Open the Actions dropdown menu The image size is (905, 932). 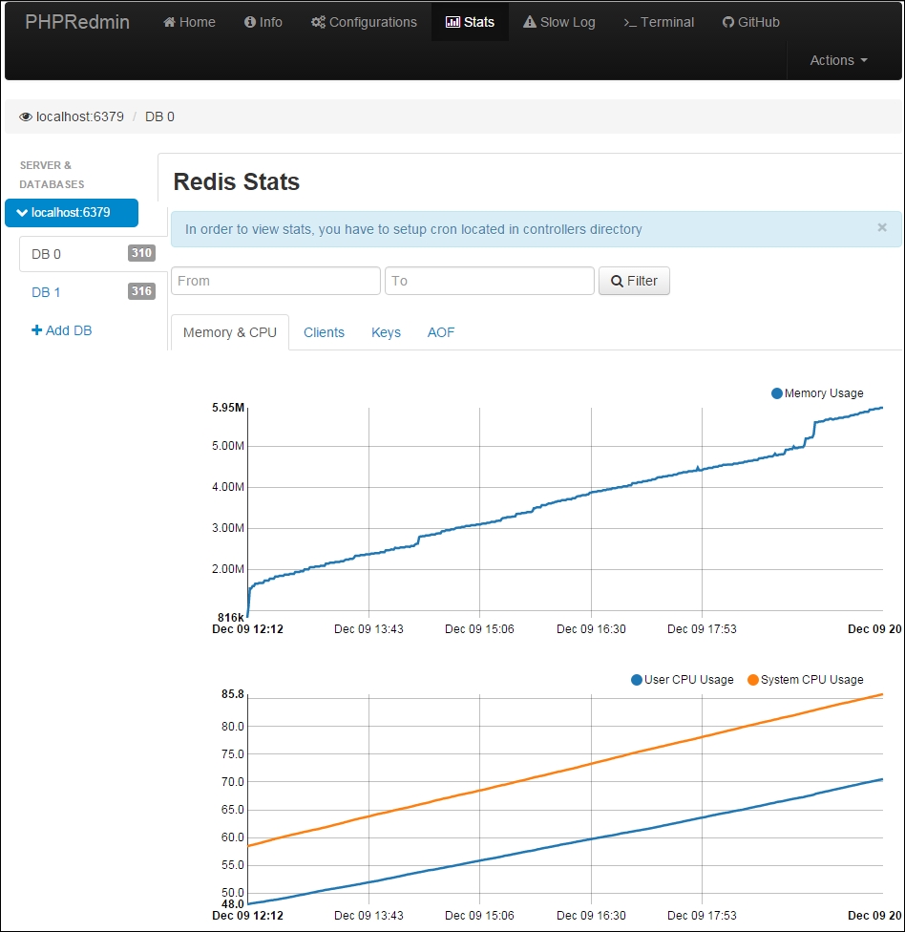(838, 60)
